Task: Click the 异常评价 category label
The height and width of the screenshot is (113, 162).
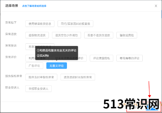Action: tap(11, 57)
